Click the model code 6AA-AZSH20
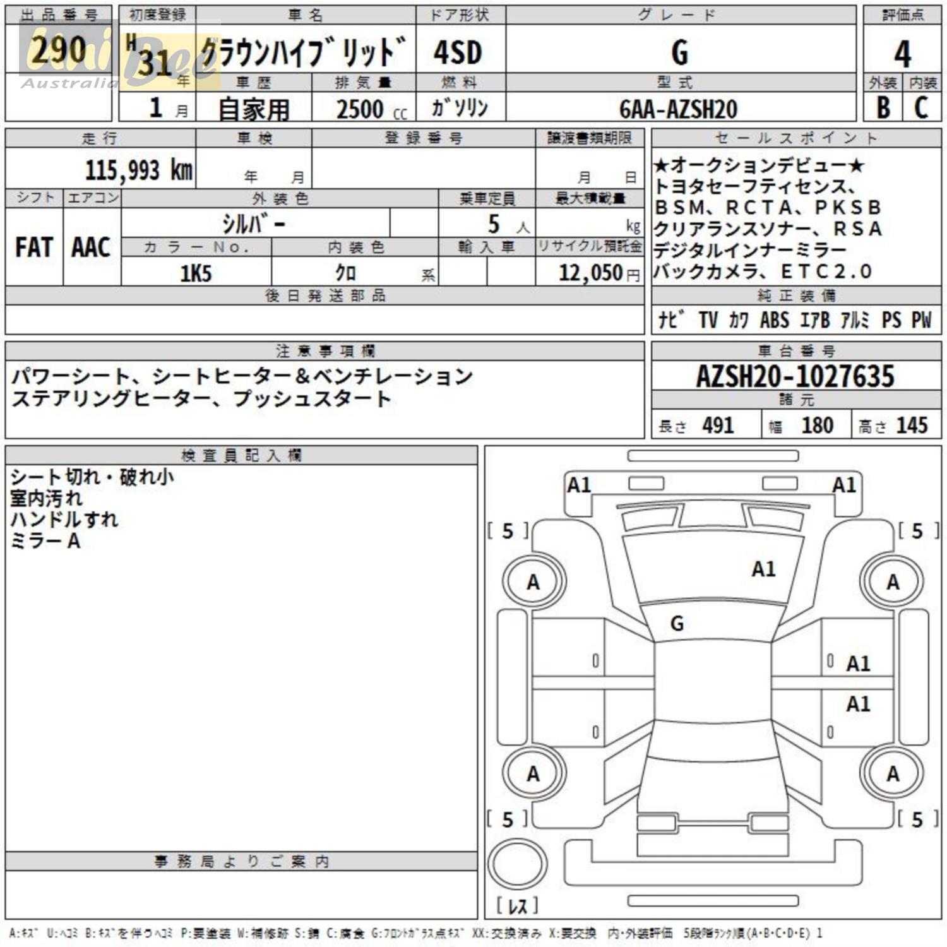Viewport: 947px width, 947px height. click(x=678, y=109)
